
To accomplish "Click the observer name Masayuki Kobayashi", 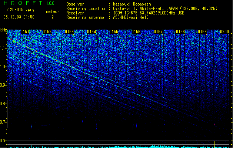I will 133,4.
